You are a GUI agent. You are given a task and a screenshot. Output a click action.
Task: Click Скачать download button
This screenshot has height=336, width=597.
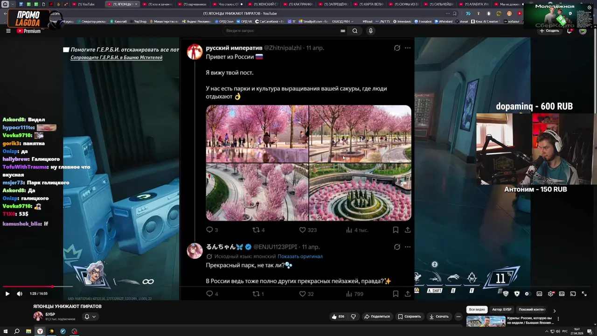[439, 316]
